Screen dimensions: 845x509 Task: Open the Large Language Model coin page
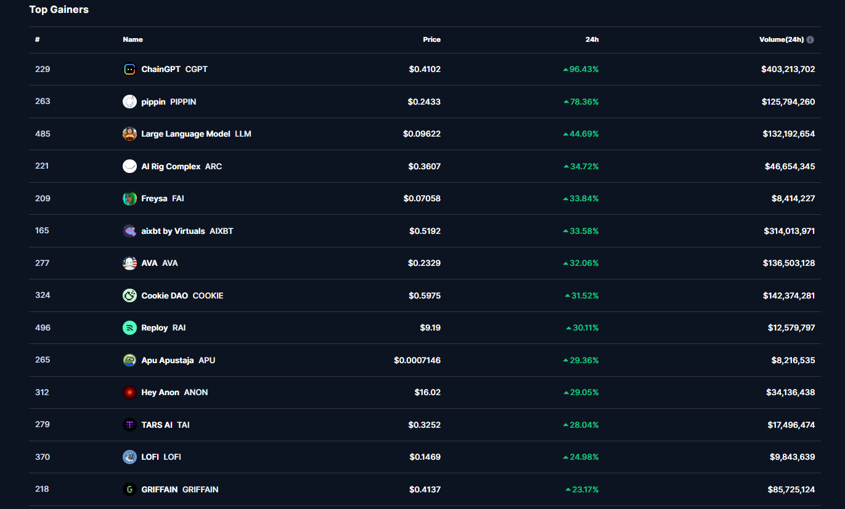click(196, 134)
